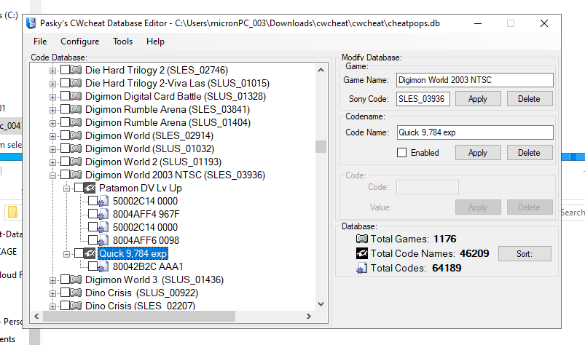The height and width of the screenshot is (345, 585).
Task: Click the tree's vertical scrollbar thumb
Action: pyautogui.click(x=321, y=146)
